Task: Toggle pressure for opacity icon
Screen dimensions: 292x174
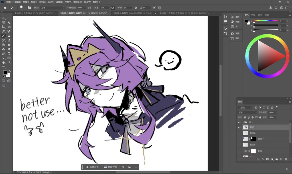Action: pyautogui.click(x=90, y=8)
